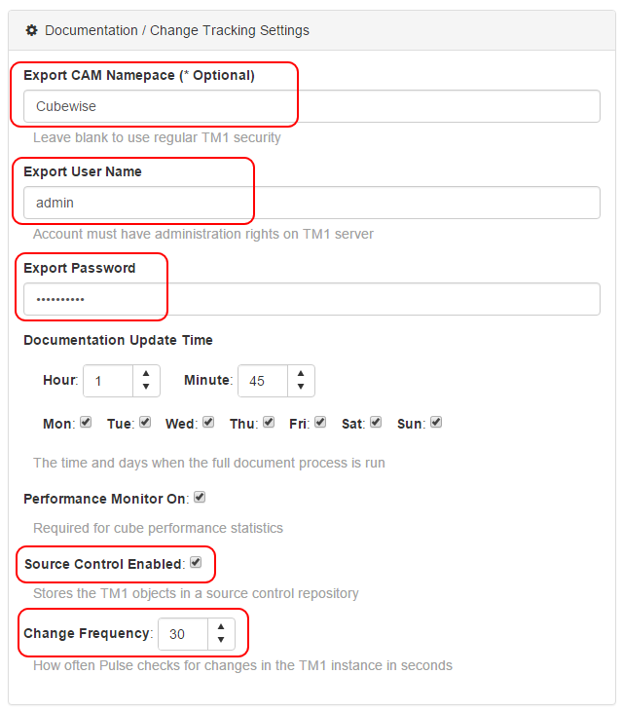Screen dimensions: 622x712
Task: Decrease the Hour value with down arrow
Action: (146, 387)
